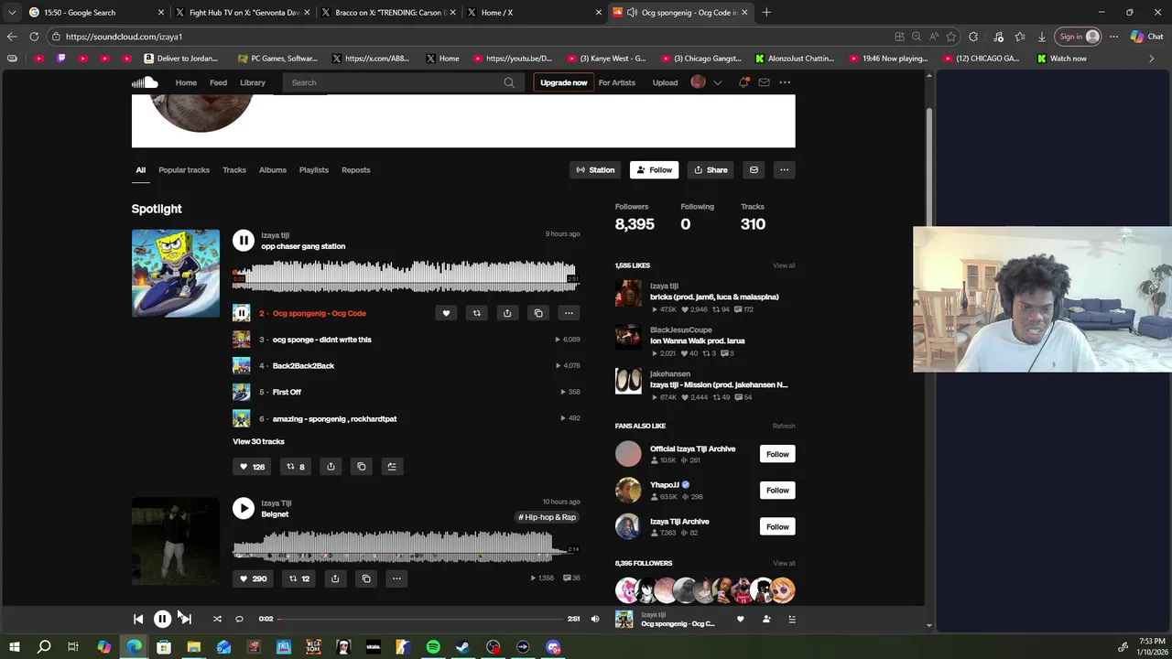Repost the opp chaser gang station playlist
Image resolution: width=1172 pixels, height=659 pixels.
coord(296,467)
